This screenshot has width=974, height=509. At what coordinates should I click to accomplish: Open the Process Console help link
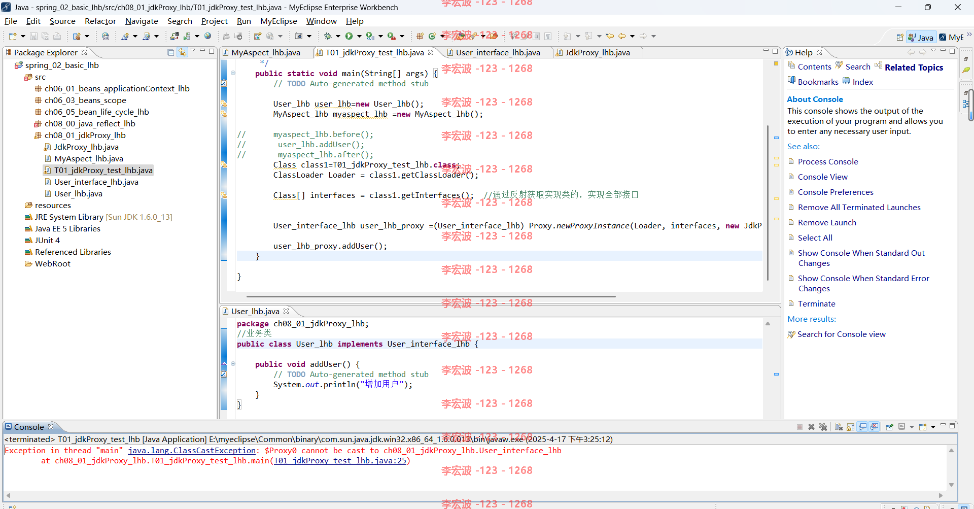coord(828,161)
